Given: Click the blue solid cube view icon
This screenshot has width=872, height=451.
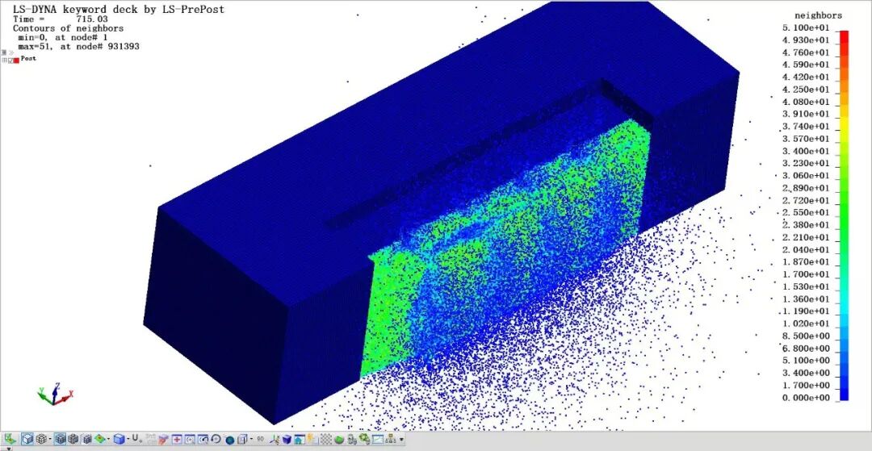Looking at the screenshot, I should 119,440.
